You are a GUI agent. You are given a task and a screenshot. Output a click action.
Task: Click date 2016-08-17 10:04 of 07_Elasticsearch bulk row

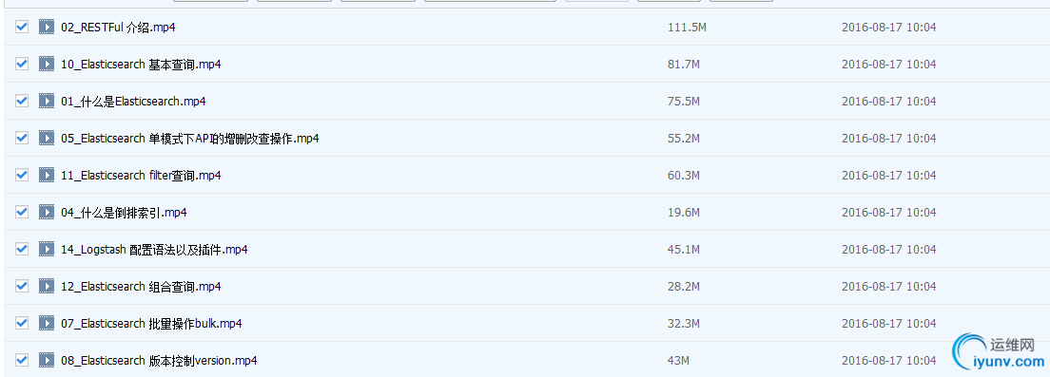[x=888, y=324]
